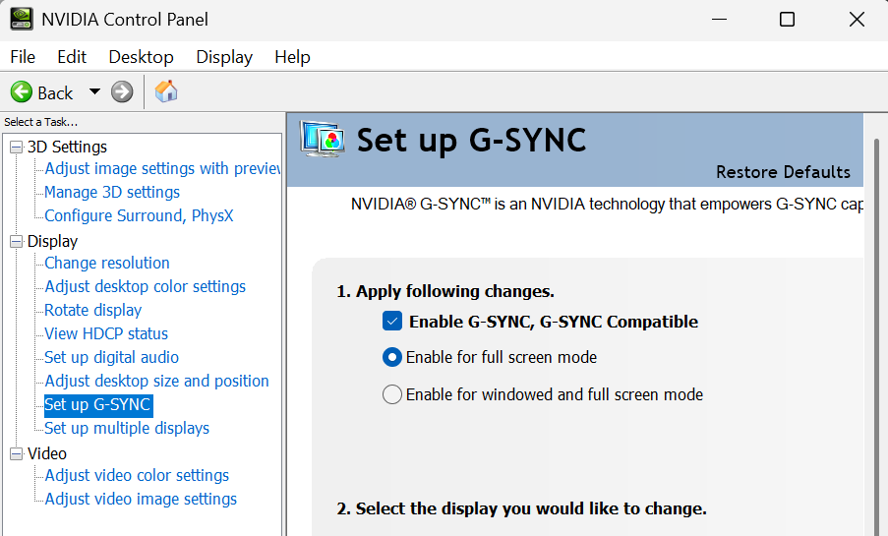
Task: Open the Back history dropdown arrow
Action: [94, 91]
